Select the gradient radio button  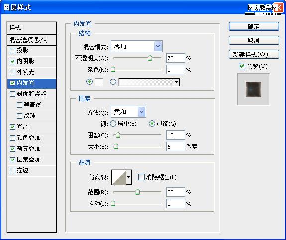[113, 82]
